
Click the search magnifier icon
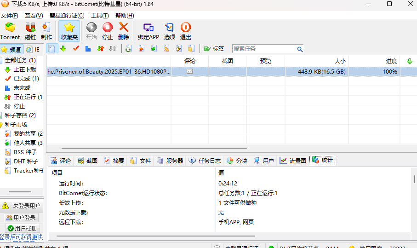(300, 49)
